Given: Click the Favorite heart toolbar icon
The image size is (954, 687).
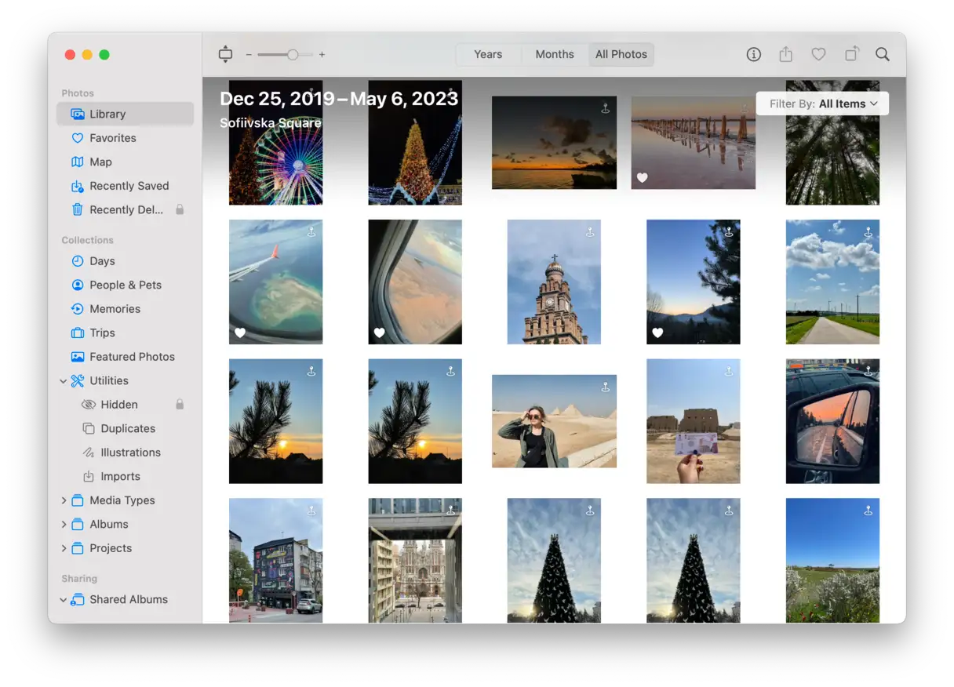Looking at the screenshot, I should [x=818, y=54].
